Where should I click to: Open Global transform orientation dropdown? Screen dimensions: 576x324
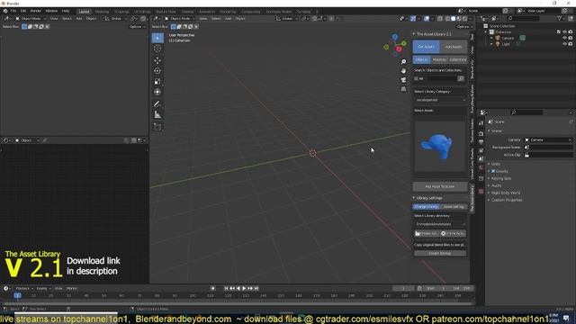click(x=286, y=18)
